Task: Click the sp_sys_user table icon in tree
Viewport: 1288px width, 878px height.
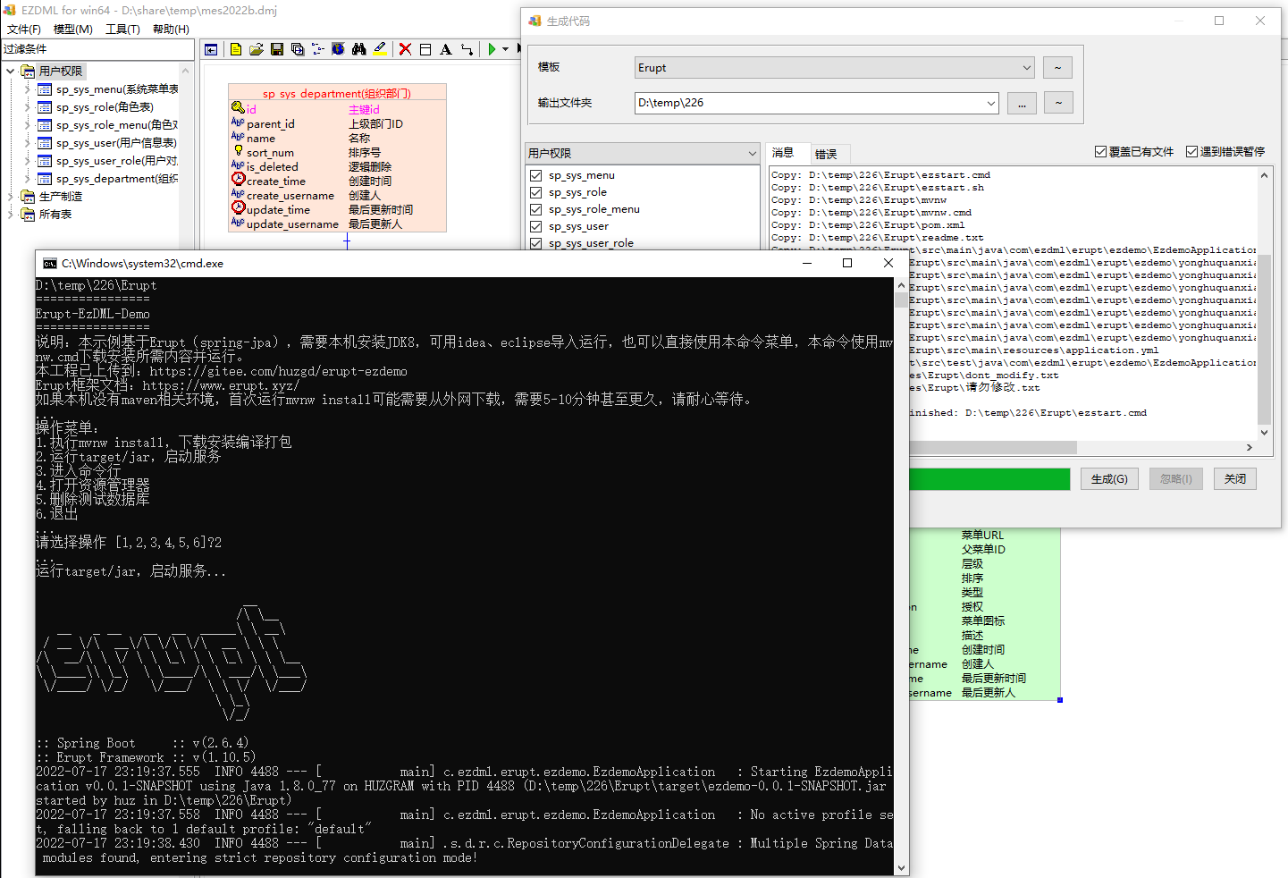Action: click(x=45, y=143)
